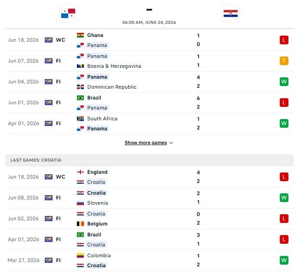
Task: Click the green W badge for Slovenia match
Action: tap(284, 198)
